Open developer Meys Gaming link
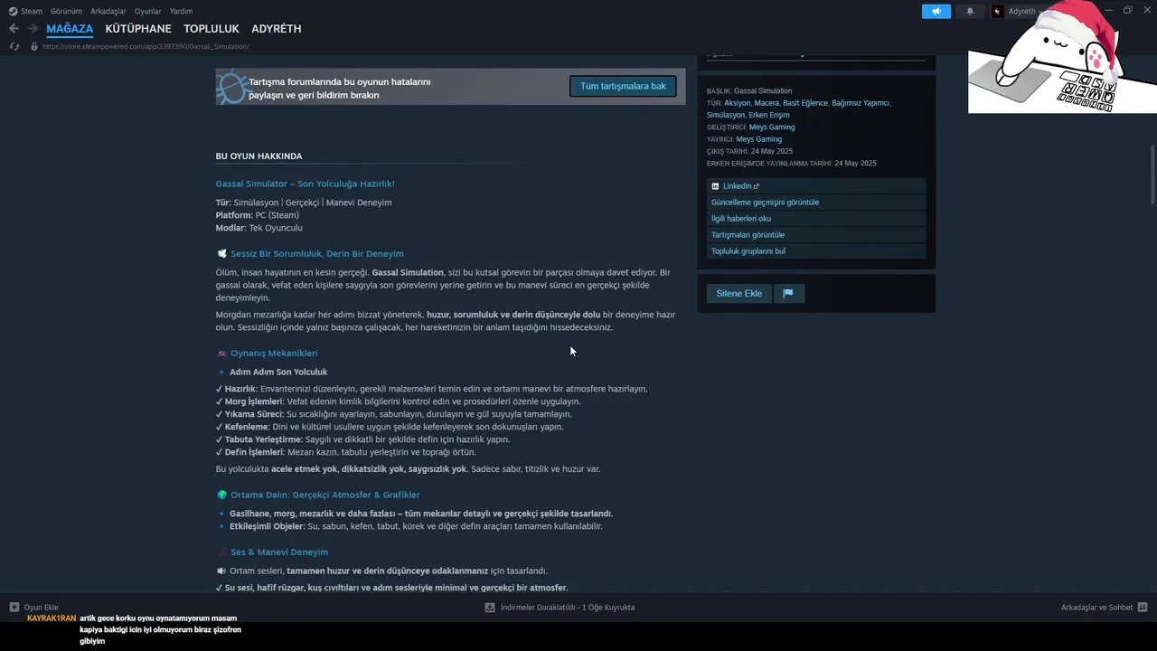1157x651 pixels. pos(772,127)
